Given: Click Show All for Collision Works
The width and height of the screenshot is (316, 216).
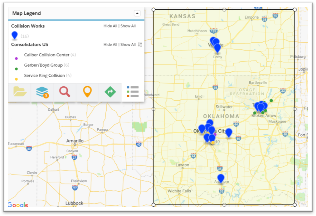Looking at the screenshot, I should point(128,26).
